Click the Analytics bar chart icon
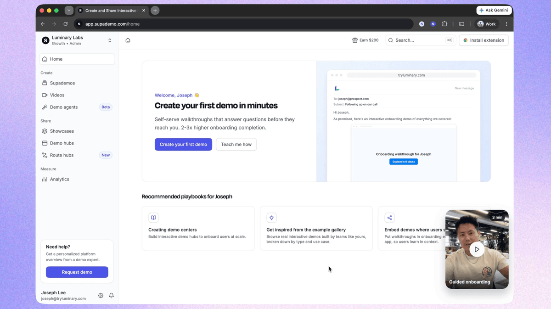Viewport: 551px width, 309px height. pyautogui.click(x=45, y=179)
